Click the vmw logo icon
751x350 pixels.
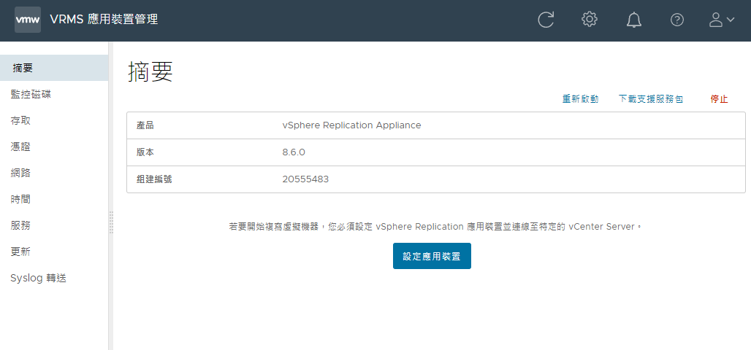pos(27,20)
